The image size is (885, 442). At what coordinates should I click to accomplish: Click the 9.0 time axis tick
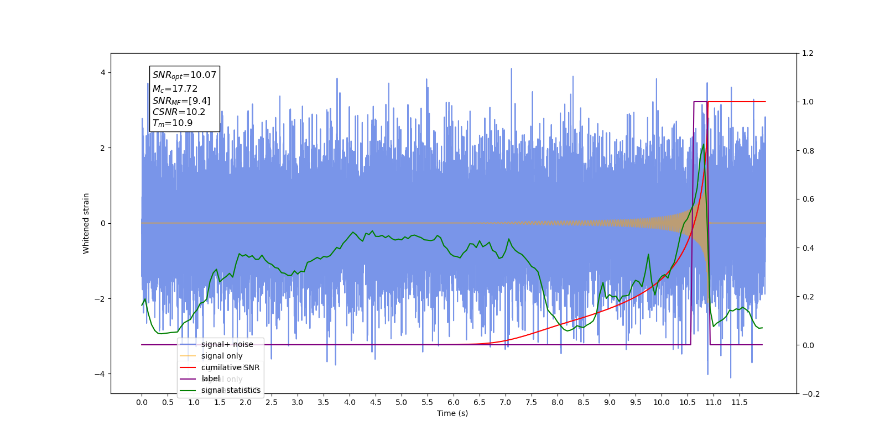click(x=610, y=402)
